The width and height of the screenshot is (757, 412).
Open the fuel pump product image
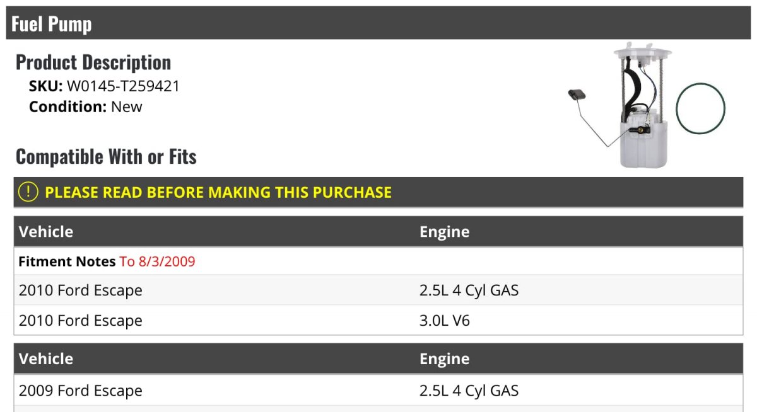tap(647, 105)
